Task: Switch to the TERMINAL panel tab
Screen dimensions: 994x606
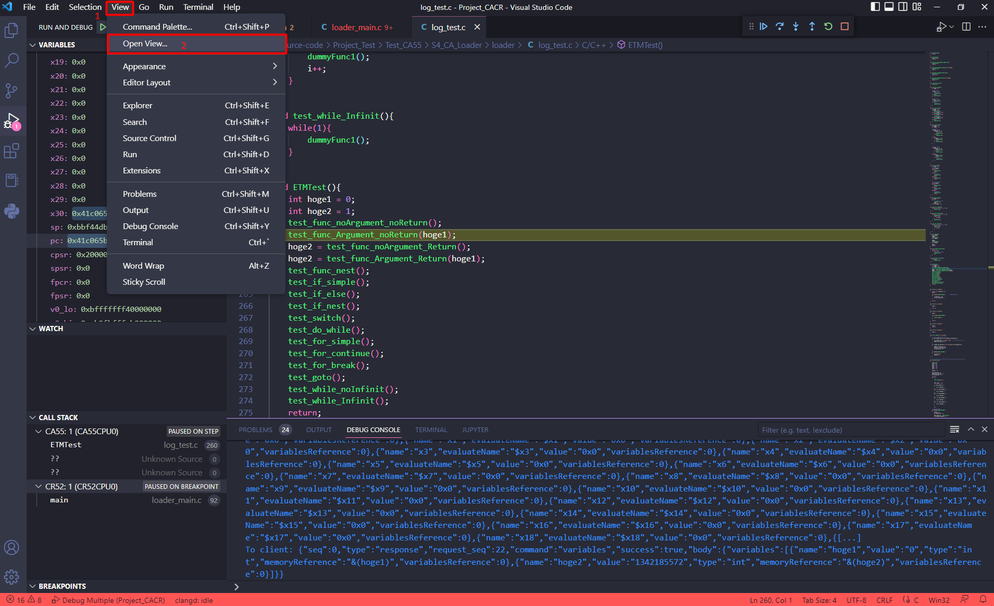Action: 431,430
